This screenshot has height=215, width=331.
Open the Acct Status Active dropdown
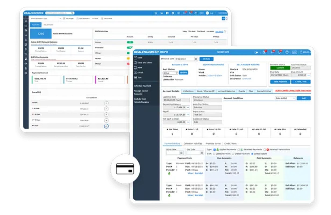(170, 73)
